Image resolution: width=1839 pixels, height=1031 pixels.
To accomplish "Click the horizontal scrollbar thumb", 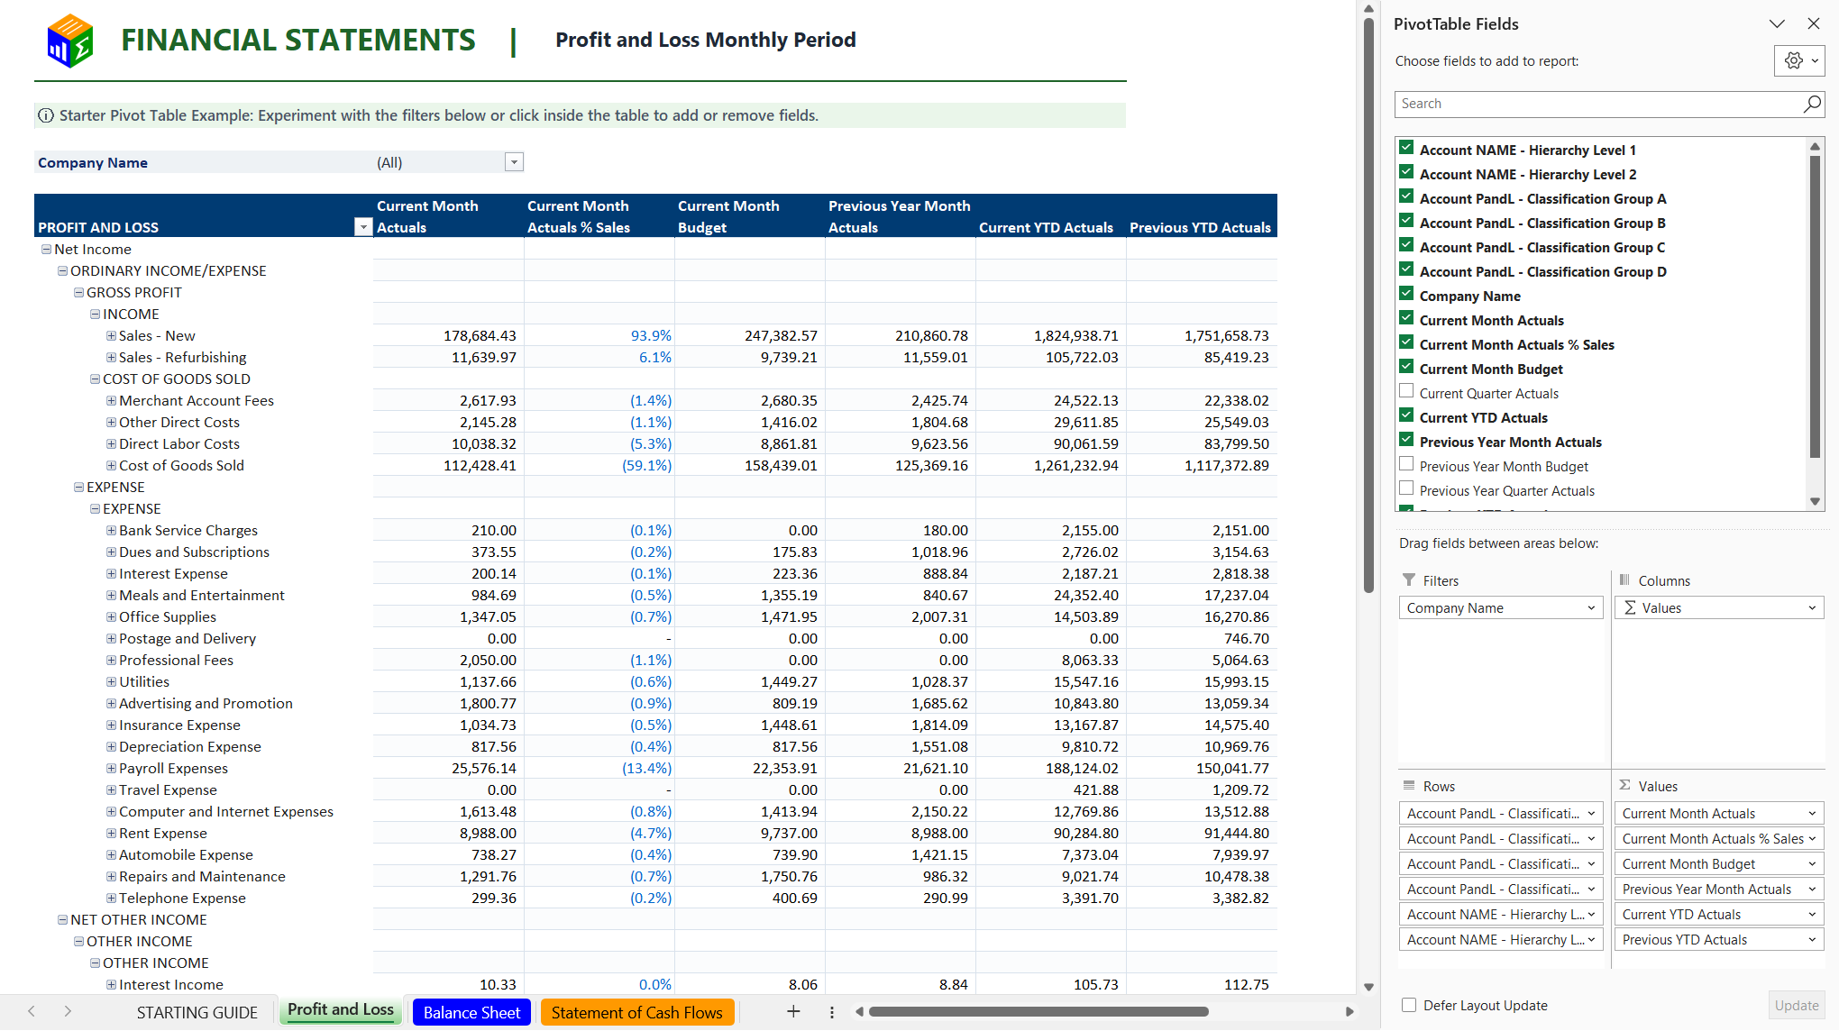I will (1038, 1012).
